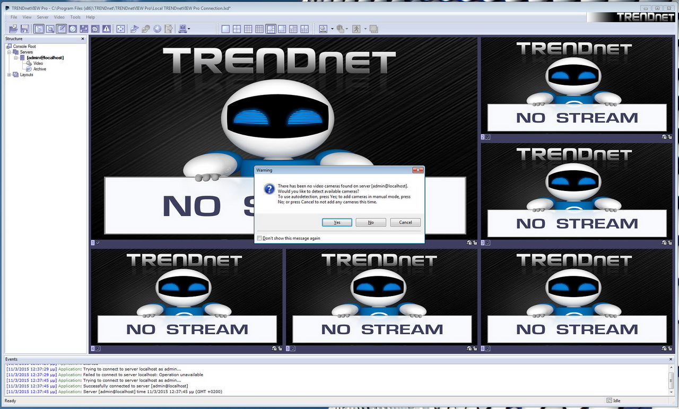The image size is (679, 409).
Task: Click the magnifying glass search toolbar icon
Action: (x=50, y=29)
